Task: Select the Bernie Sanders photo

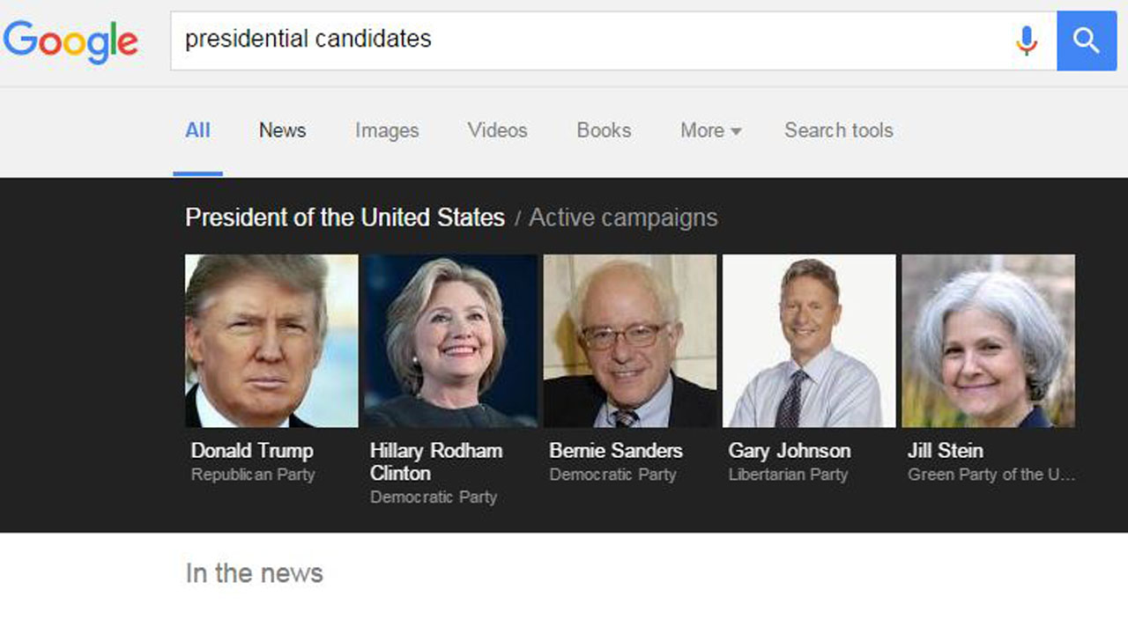Action: tap(630, 341)
